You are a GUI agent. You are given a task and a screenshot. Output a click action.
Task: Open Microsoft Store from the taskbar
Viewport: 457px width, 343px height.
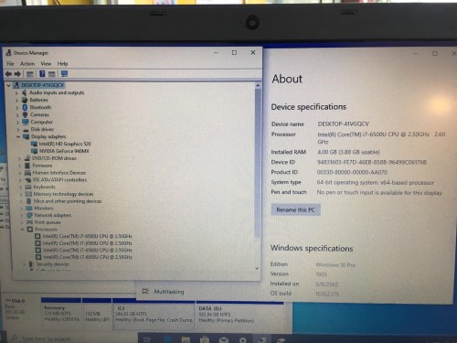pyautogui.click(x=205, y=339)
